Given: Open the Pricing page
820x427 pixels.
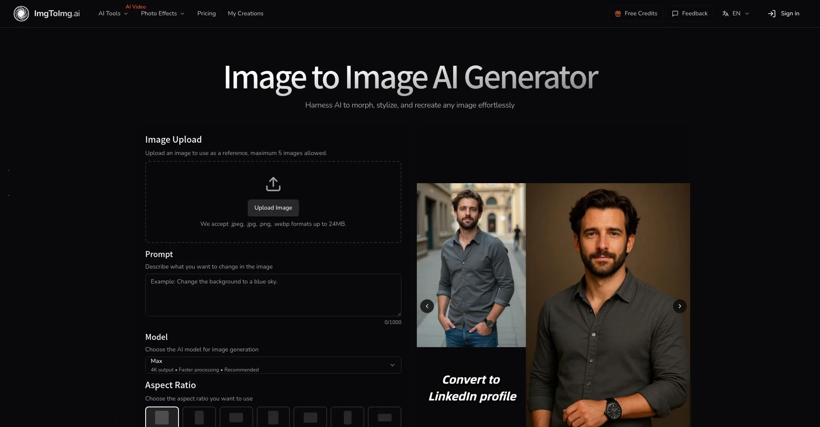Looking at the screenshot, I should click(x=206, y=13).
